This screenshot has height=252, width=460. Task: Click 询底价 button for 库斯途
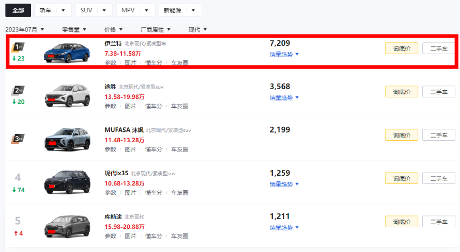[402, 222]
